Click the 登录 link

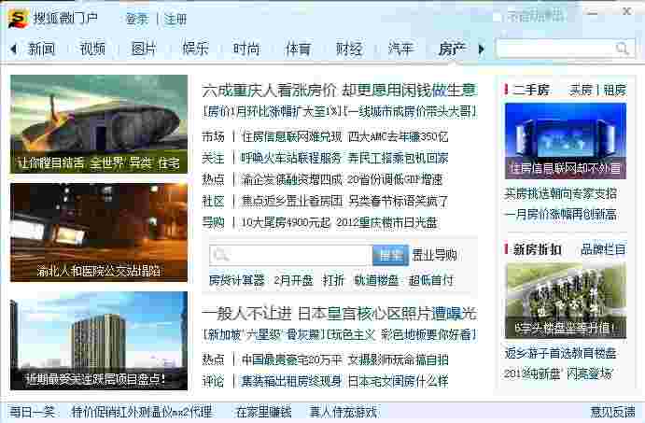[136, 19]
